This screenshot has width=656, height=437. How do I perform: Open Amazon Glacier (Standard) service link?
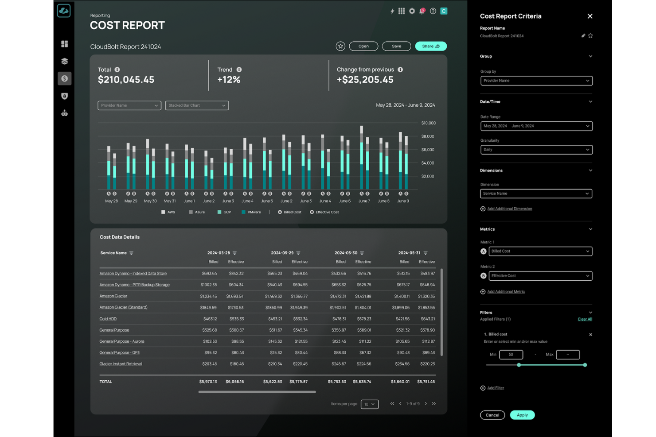(123, 307)
